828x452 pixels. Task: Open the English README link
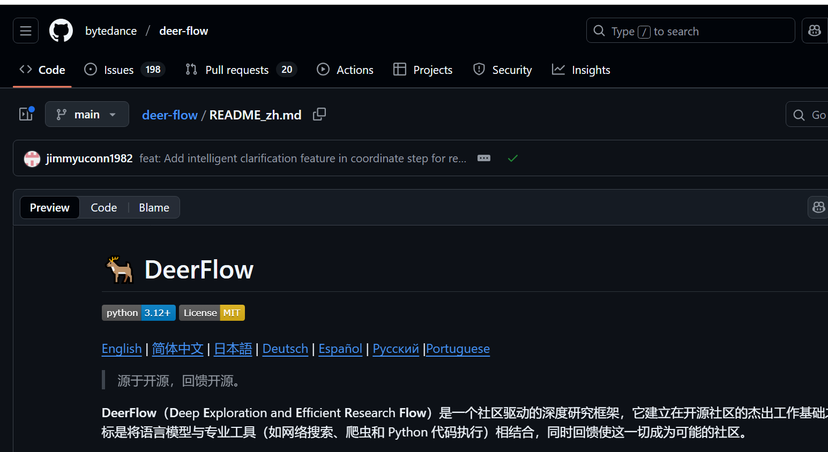[x=122, y=349]
